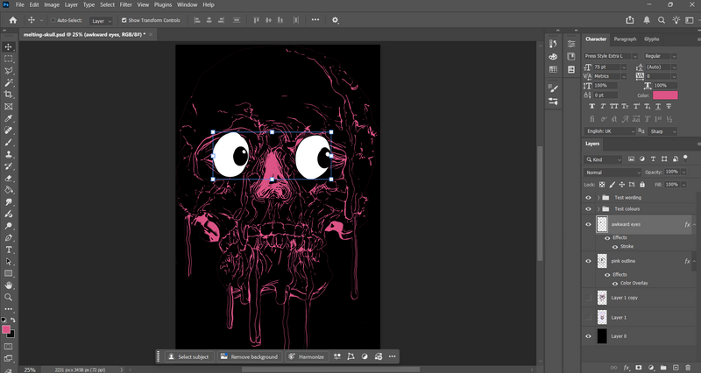
Task: Switch to the Glyphs tab
Action: [x=651, y=39]
